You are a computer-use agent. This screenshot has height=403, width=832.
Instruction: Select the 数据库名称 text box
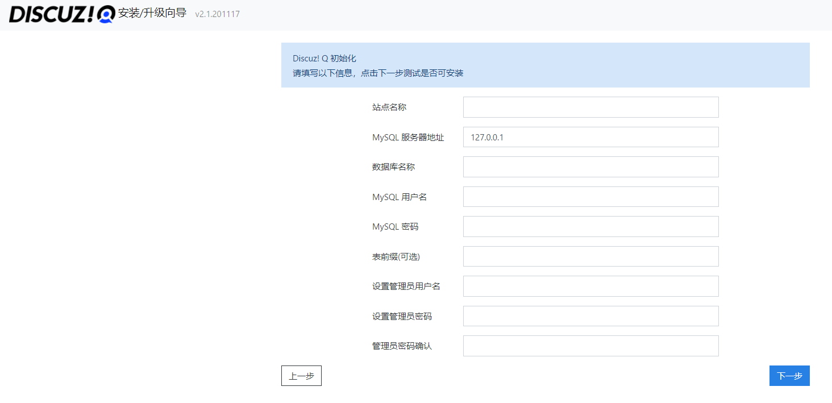click(590, 167)
